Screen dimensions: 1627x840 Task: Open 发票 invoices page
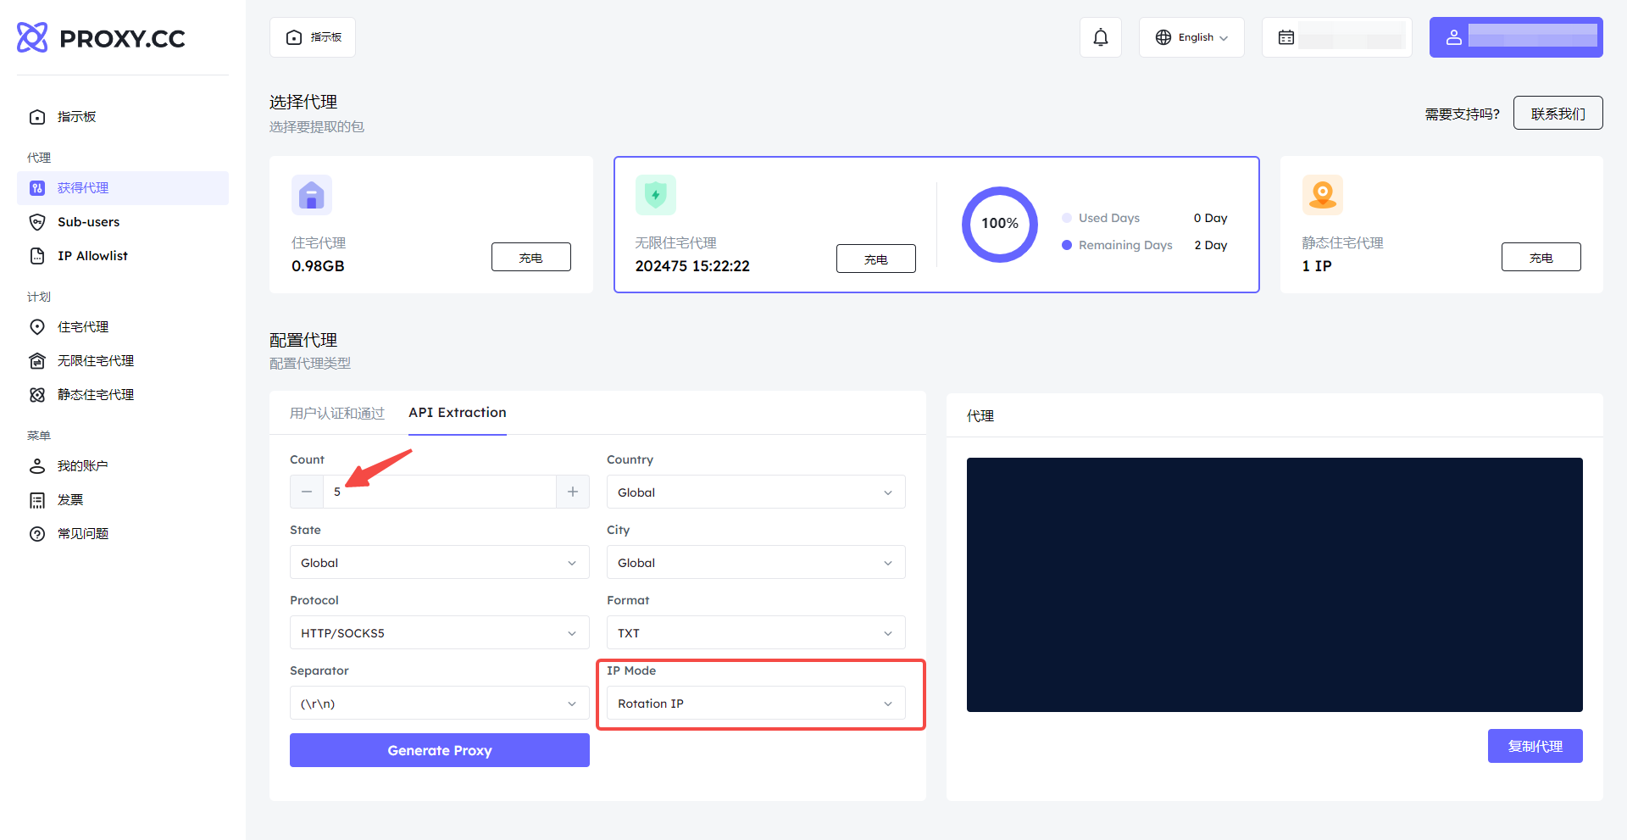[123, 500]
